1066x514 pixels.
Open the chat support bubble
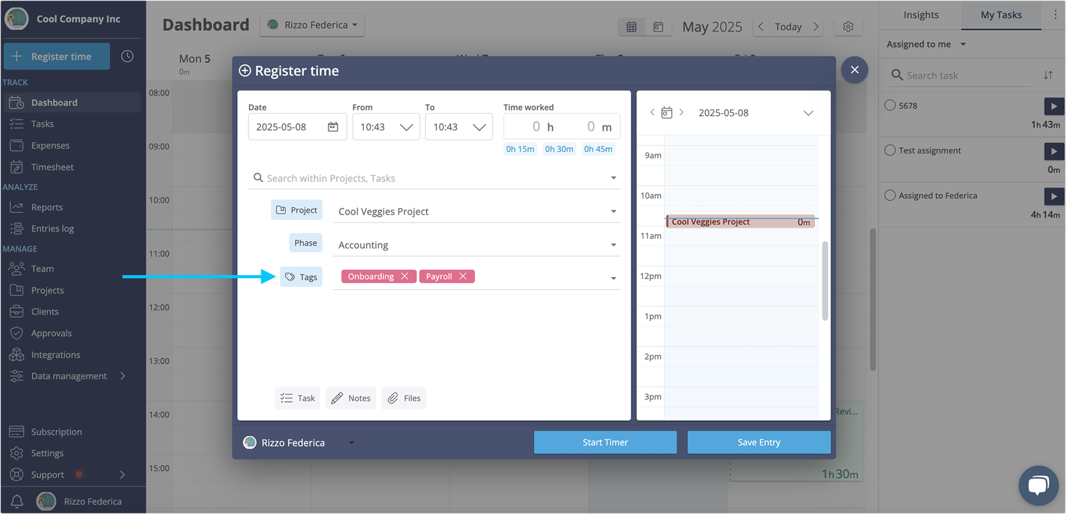(x=1038, y=485)
